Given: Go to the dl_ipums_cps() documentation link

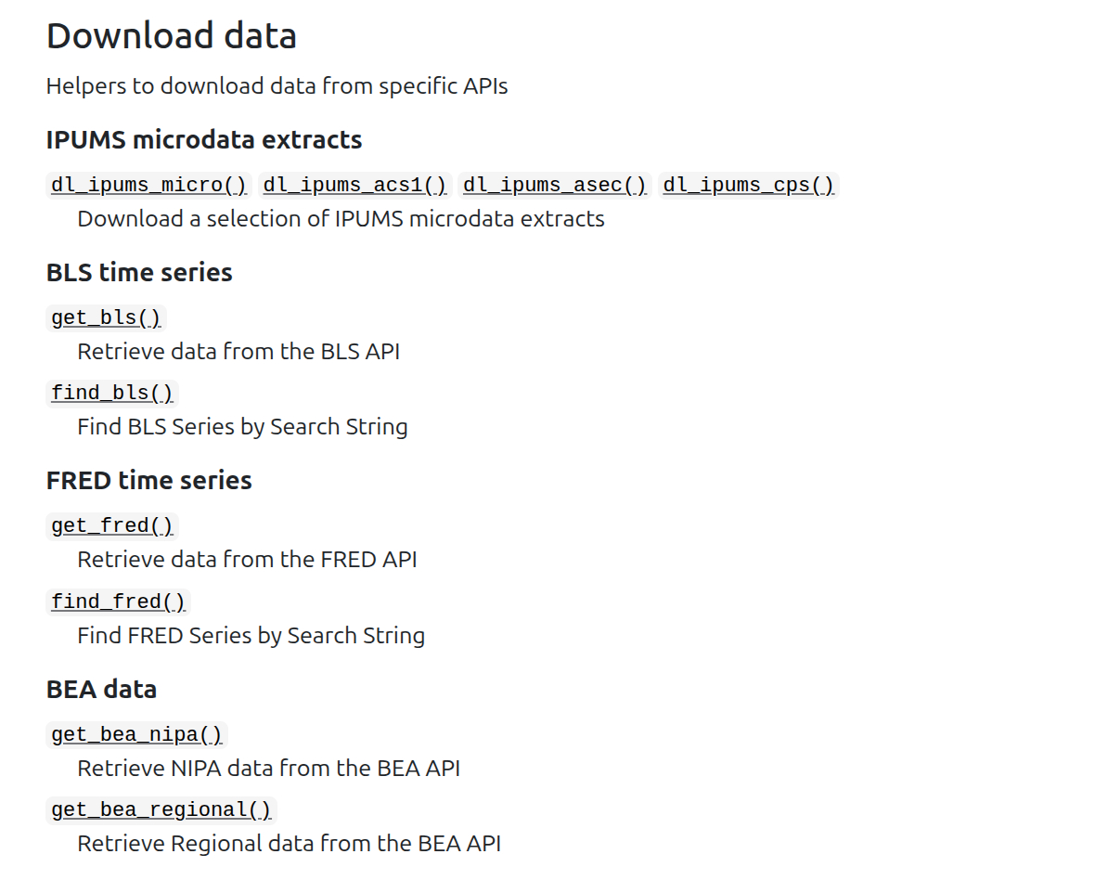Looking at the screenshot, I should [x=749, y=185].
